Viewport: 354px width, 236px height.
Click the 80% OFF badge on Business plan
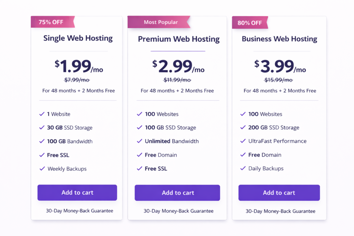[250, 23]
